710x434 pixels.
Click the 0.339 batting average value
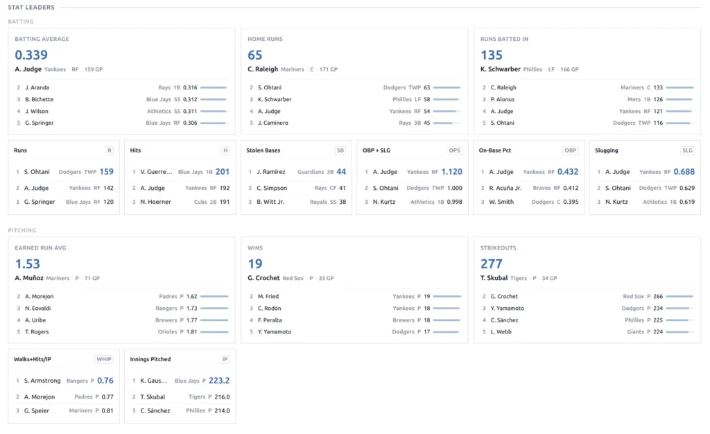31,55
